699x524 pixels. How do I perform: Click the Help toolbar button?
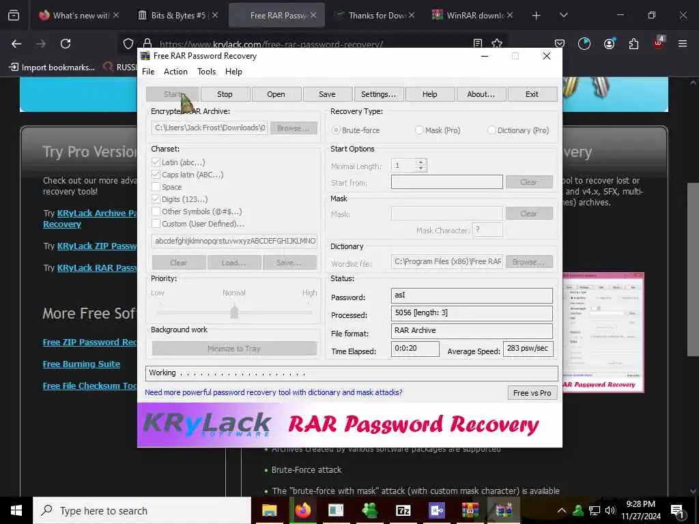point(430,94)
